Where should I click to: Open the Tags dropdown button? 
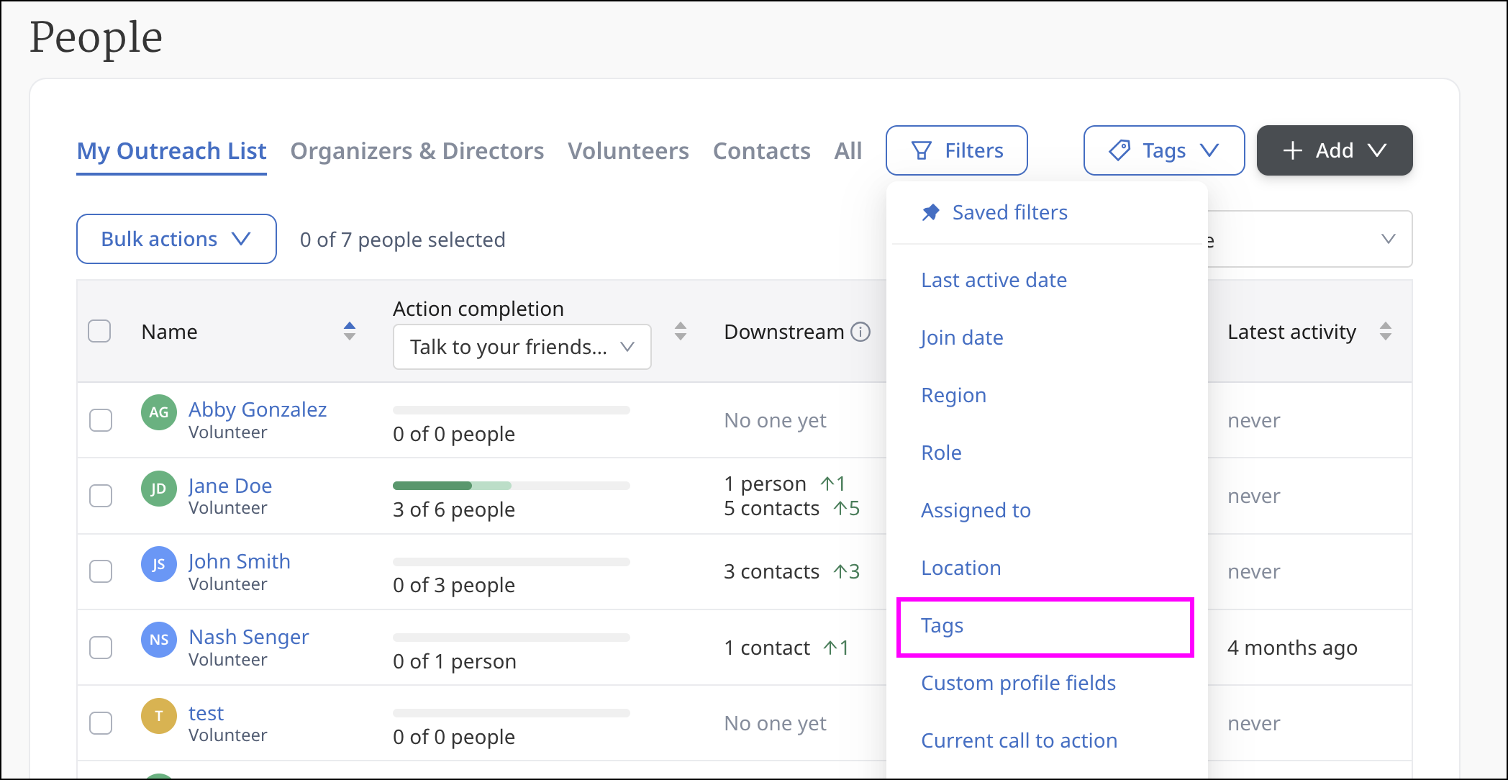pyautogui.click(x=1163, y=150)
